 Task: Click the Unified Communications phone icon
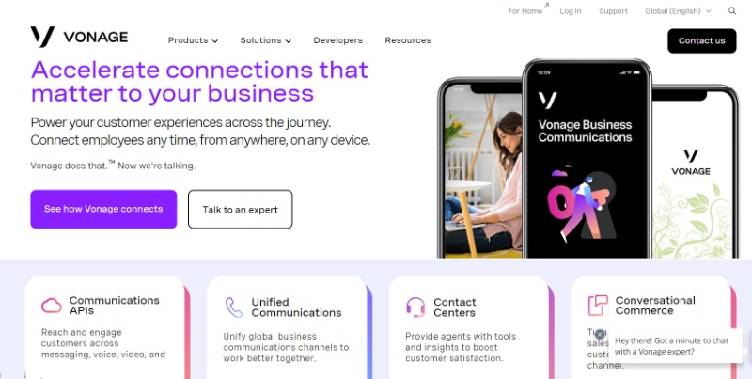pos(234,308)
